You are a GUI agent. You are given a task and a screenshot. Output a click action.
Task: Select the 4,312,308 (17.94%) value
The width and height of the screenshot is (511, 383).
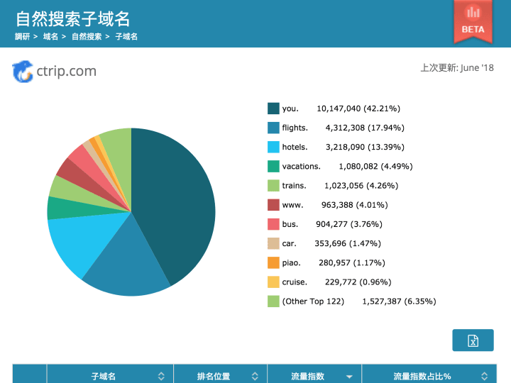point(365,128)
